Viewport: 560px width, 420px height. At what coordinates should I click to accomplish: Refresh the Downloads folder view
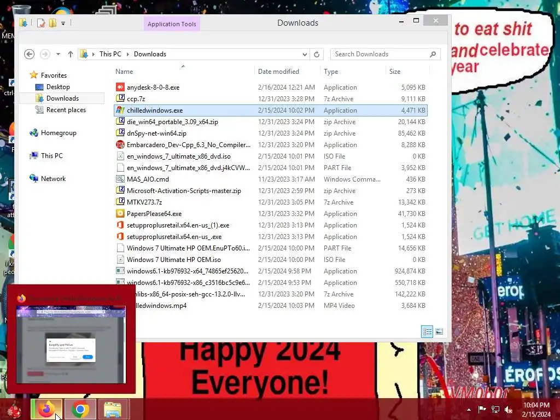(317, 54)
